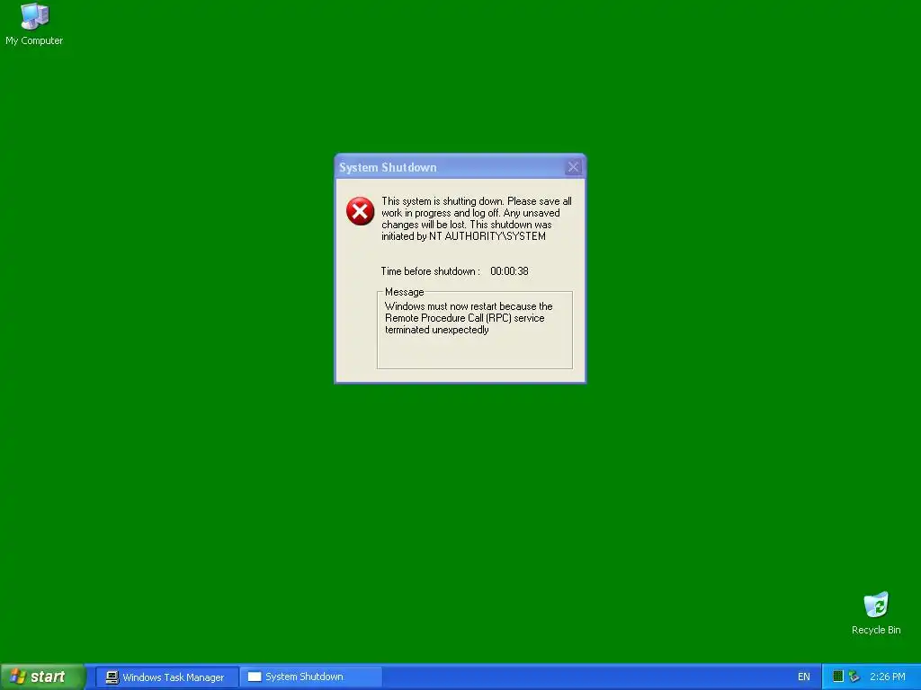This screenshot has width=921, height=690.
Task: Click the Windows Task Manager icon in the taskbar
Action: [112, 677]
